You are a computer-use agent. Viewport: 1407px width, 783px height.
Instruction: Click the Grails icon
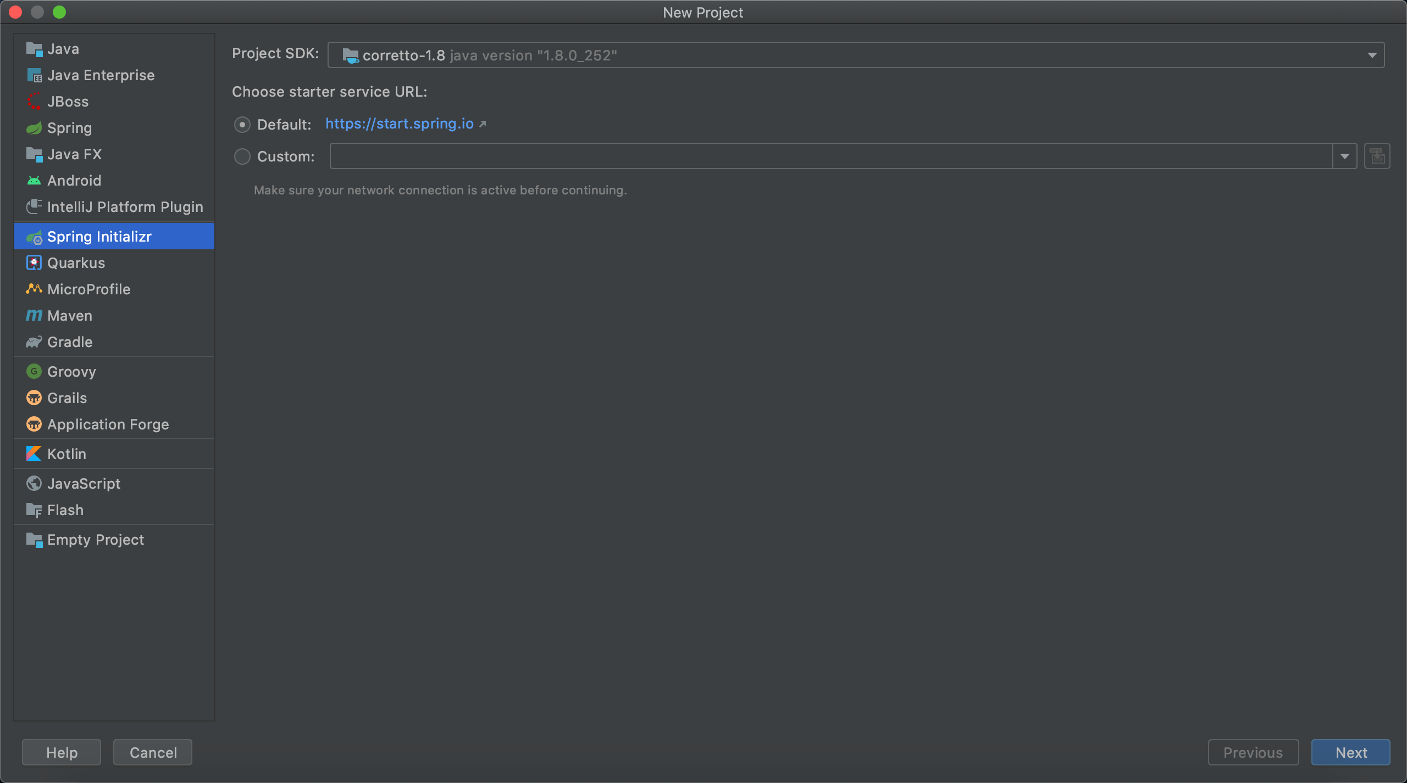click(34, 398)
